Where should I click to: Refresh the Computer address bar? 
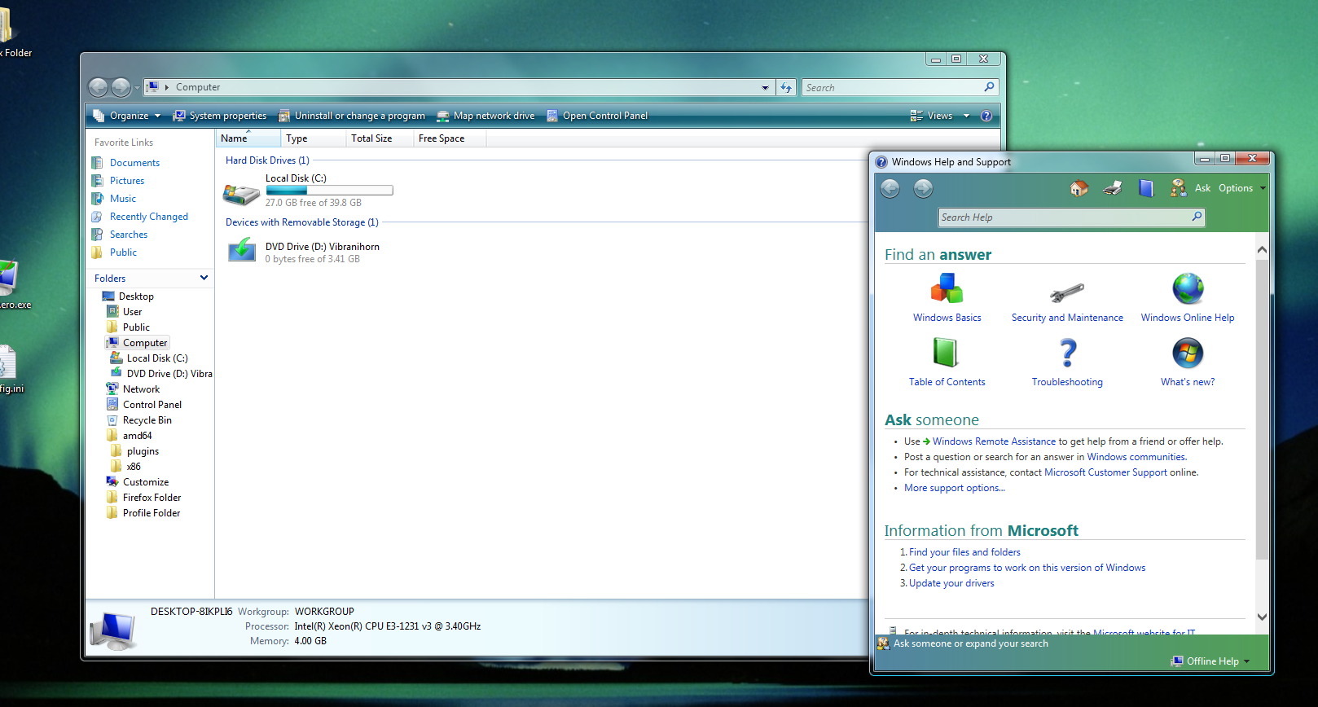pyautogui.click(x=786, y=87)
